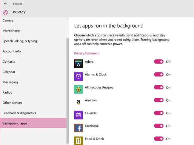Click the purple Calendar app icon
Screen dimensions: 194x145
tap(78, 115)
